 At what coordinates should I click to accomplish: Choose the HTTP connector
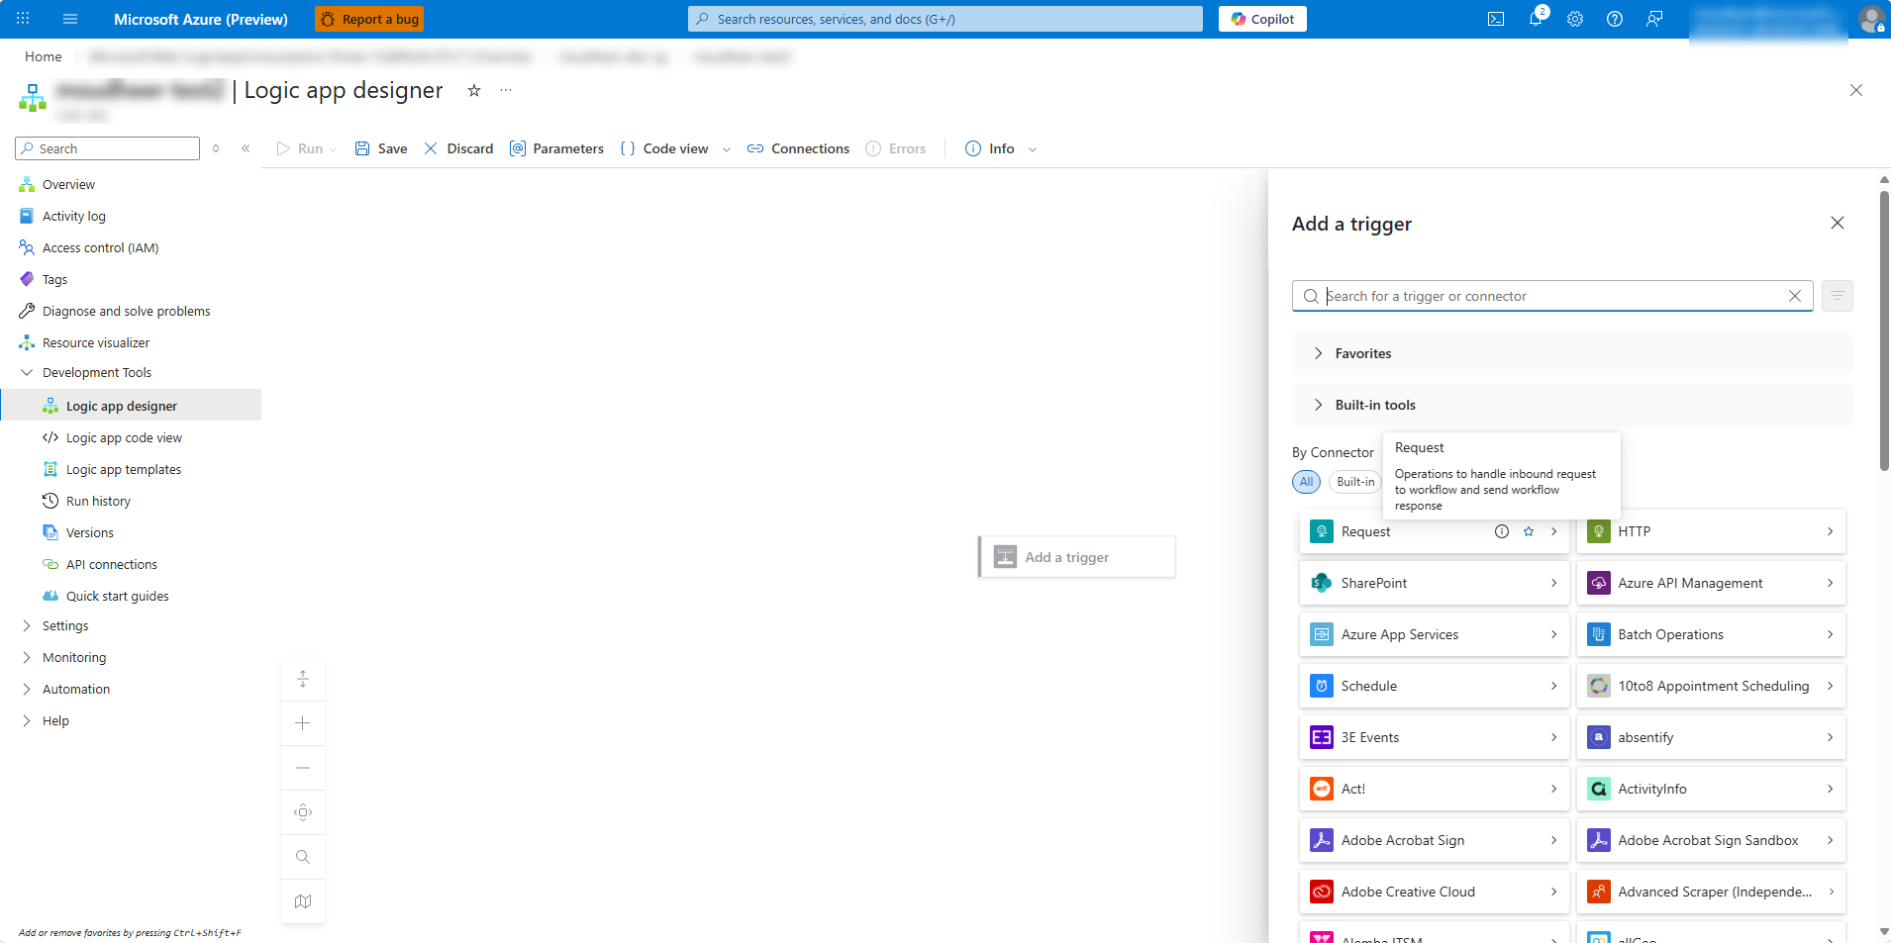click(x=1711, y=531)
